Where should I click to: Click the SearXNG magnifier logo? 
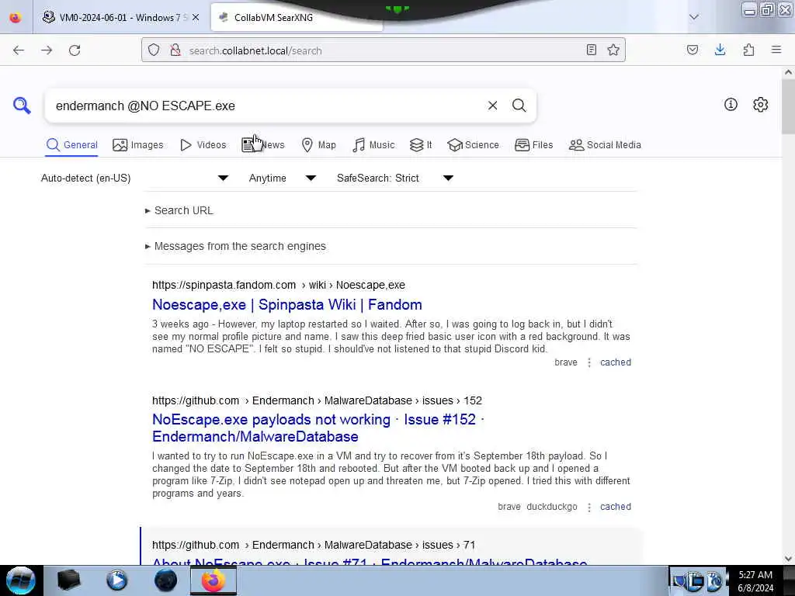point(22,106)
